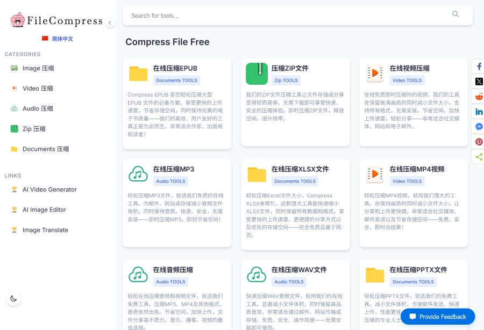This screenshot has height=330, width=484.
Task: Share the page on LinkedIn
Action: [x=478, y=111]
